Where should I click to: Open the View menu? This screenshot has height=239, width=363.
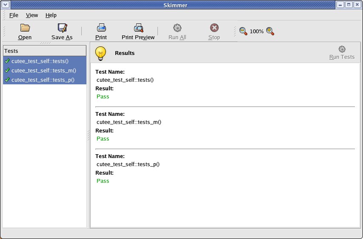pos(32,15)
